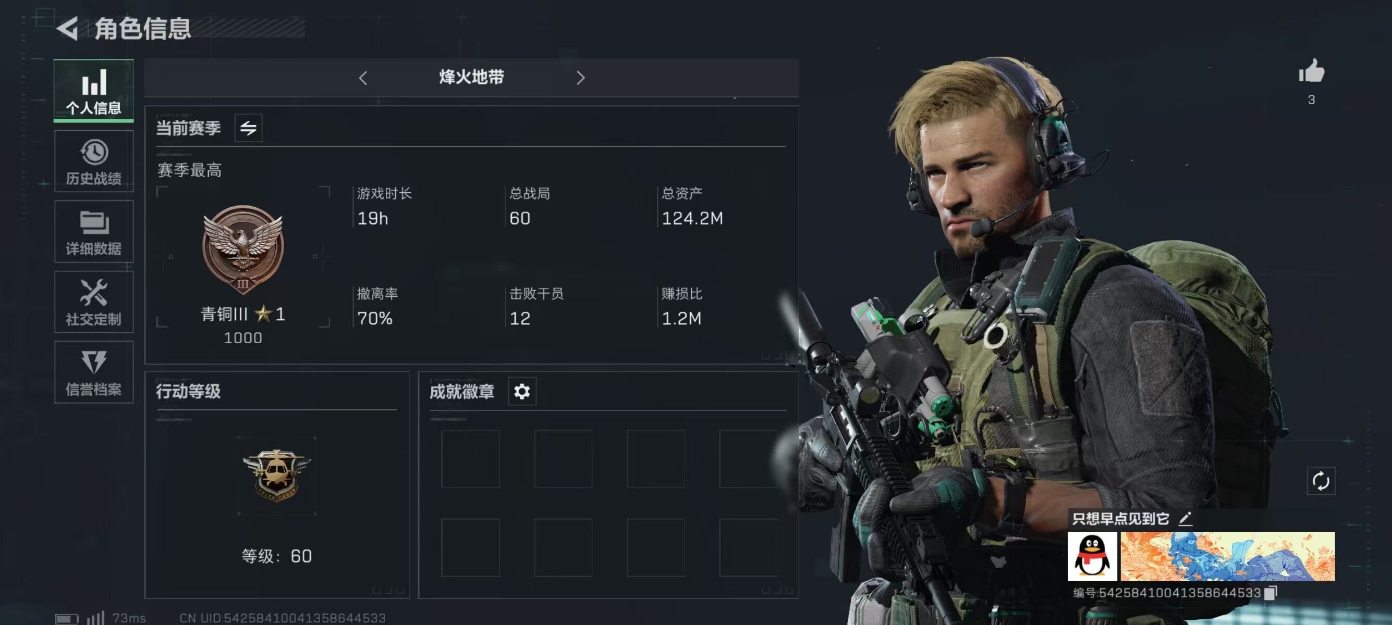This screenshot has height=625, width=1392.
Task: Give a thumbs-up like to the profile
Action: click(x=1312, y=71)
